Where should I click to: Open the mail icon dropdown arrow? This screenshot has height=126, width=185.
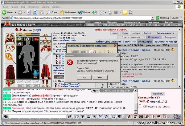tap(105, 12)
